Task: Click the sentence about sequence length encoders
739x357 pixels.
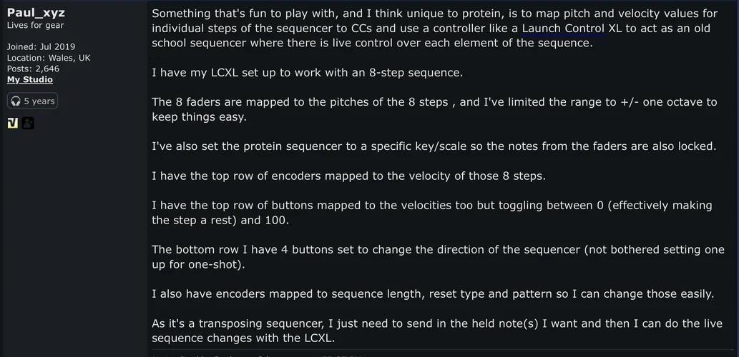Action: pyautogui.click(x=431, y=294)
